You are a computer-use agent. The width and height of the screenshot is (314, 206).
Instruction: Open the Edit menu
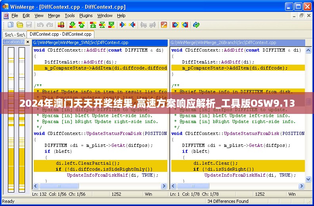pyautogui.click(x=26, y=15)
